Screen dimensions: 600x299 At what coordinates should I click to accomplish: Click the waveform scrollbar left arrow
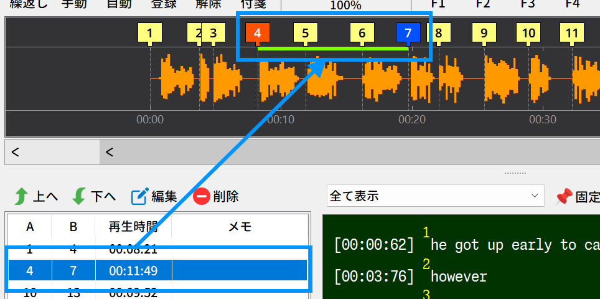point(16,153)
